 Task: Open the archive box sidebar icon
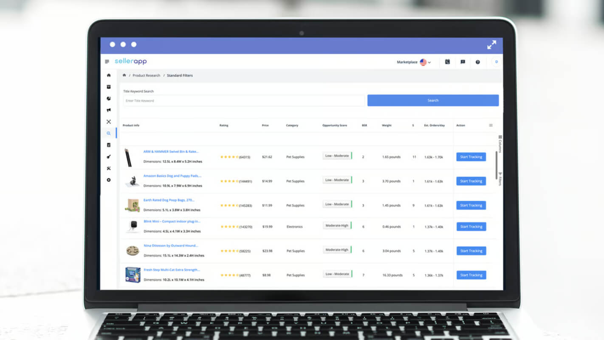(x=109, y=87)
